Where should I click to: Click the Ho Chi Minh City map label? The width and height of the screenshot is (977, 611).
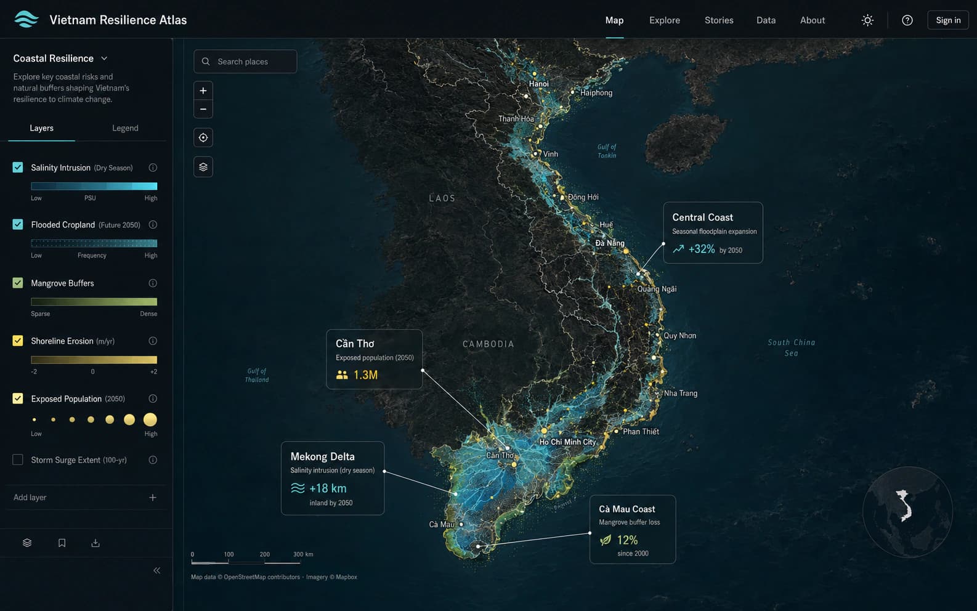567,442
